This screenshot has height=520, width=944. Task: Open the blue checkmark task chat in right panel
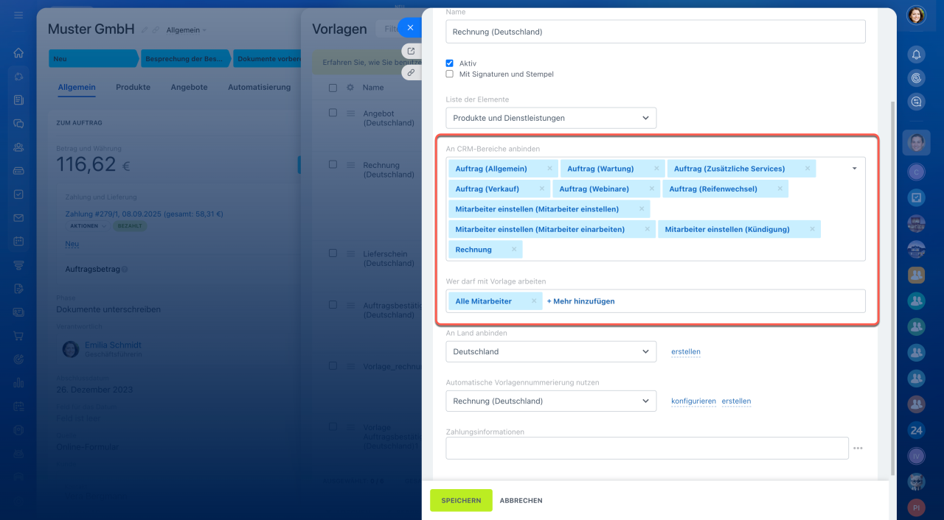click(916, 197)
